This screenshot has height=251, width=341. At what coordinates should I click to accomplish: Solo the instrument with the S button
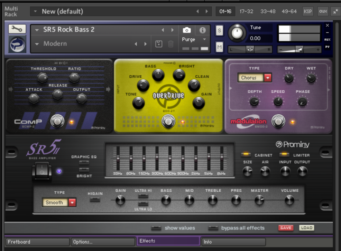pos(219,30)
